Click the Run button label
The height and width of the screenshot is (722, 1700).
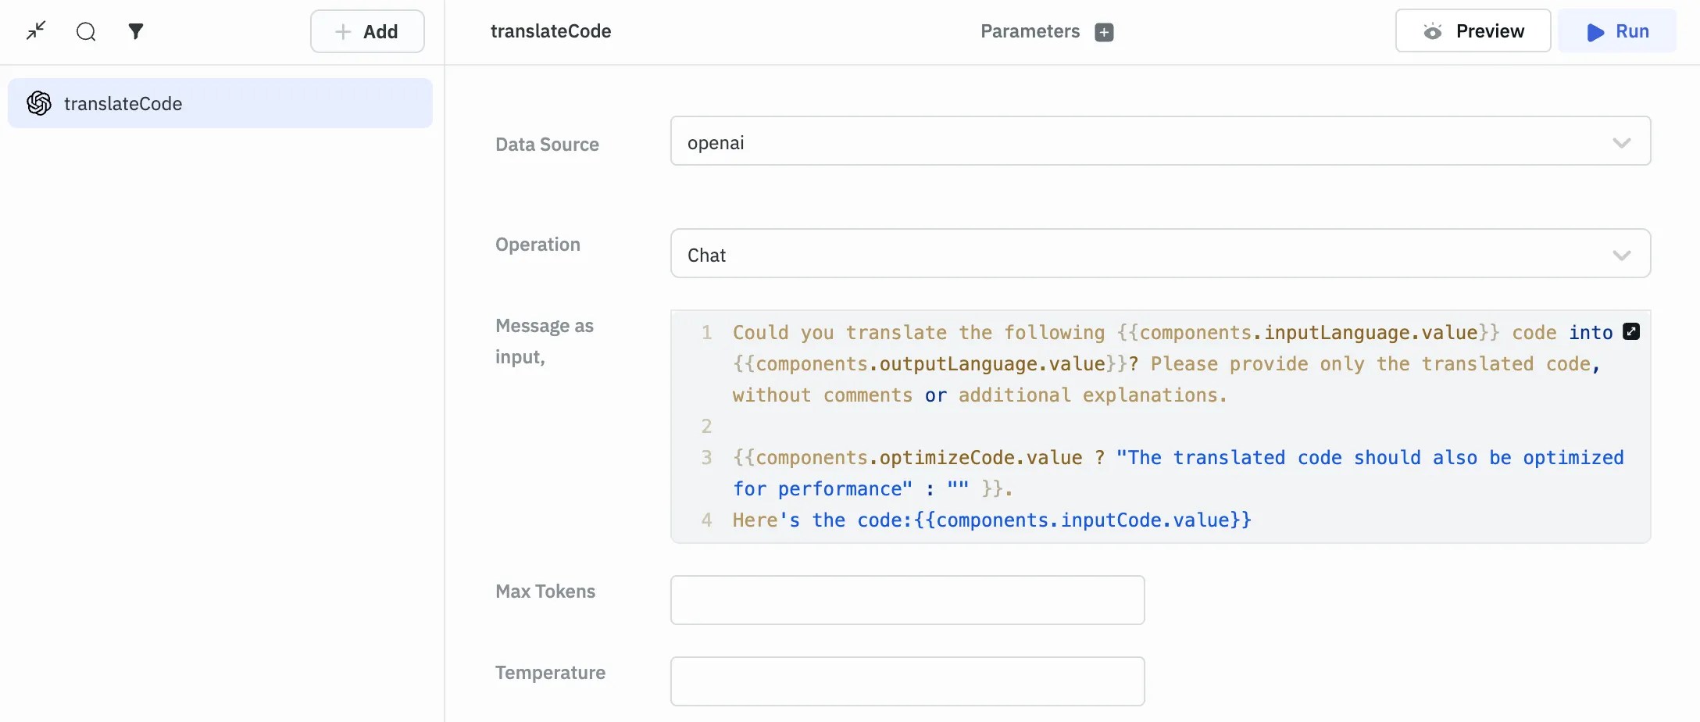(1631, 31)
